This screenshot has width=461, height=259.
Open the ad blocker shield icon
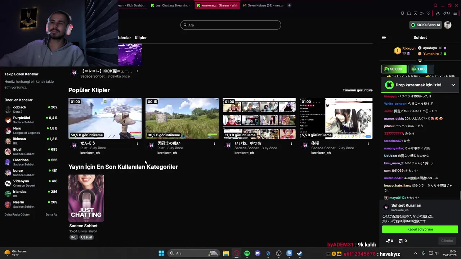tap(415, 13)
